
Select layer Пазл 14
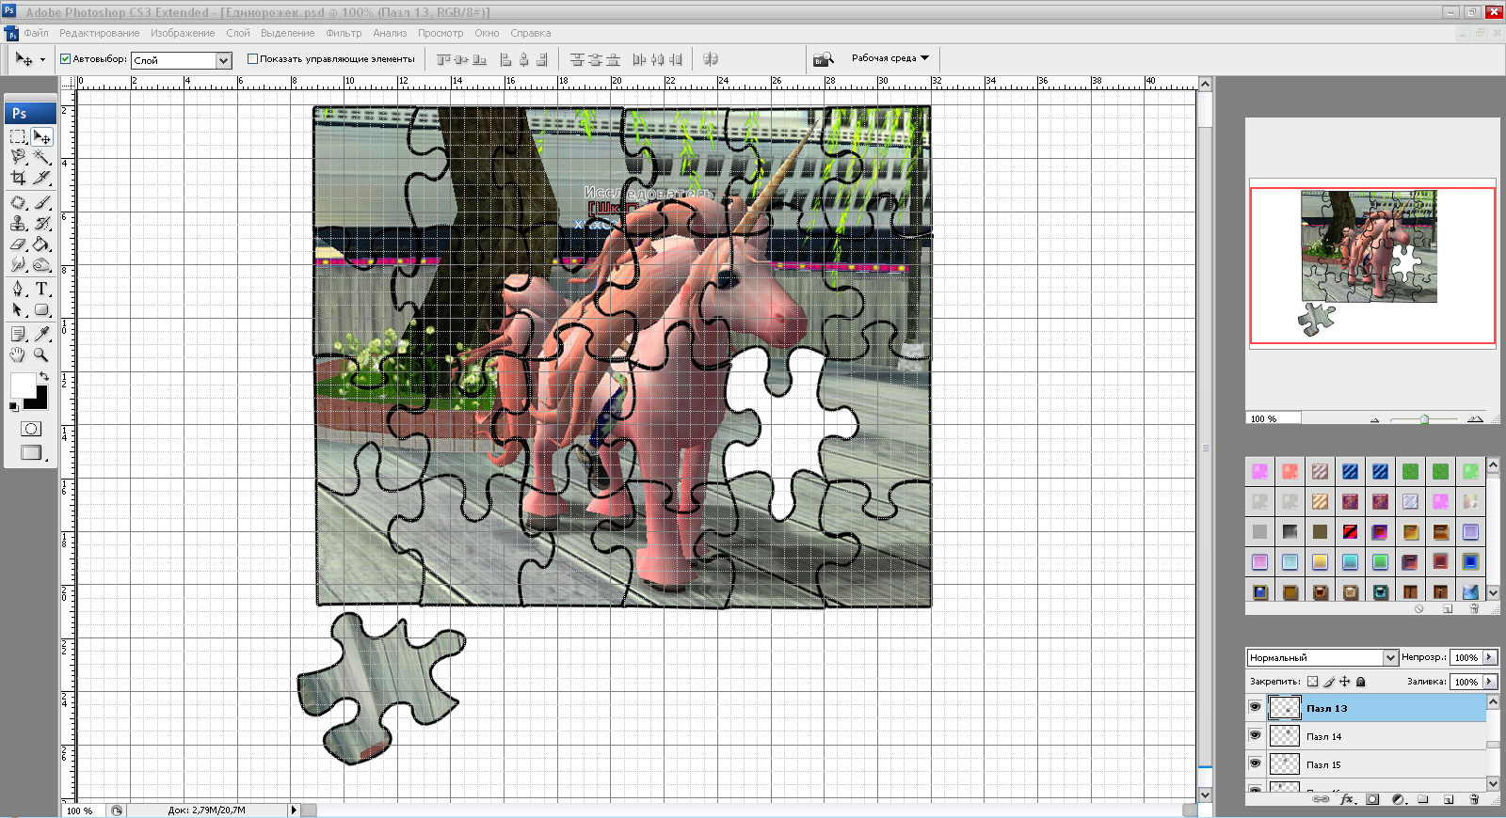(x=1368, y=736)
